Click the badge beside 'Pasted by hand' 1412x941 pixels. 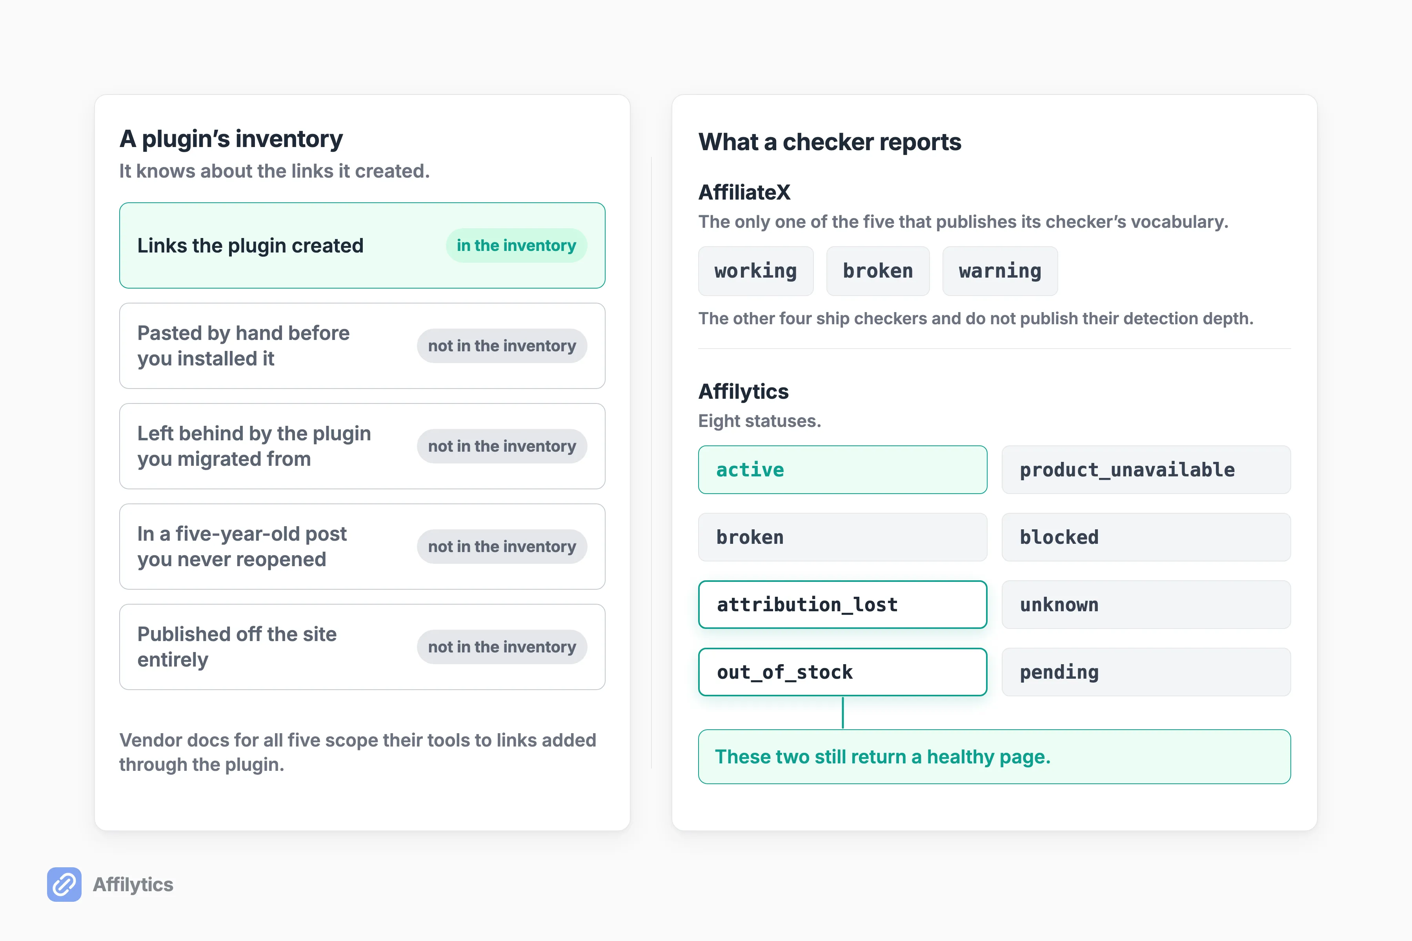point(502,346)
